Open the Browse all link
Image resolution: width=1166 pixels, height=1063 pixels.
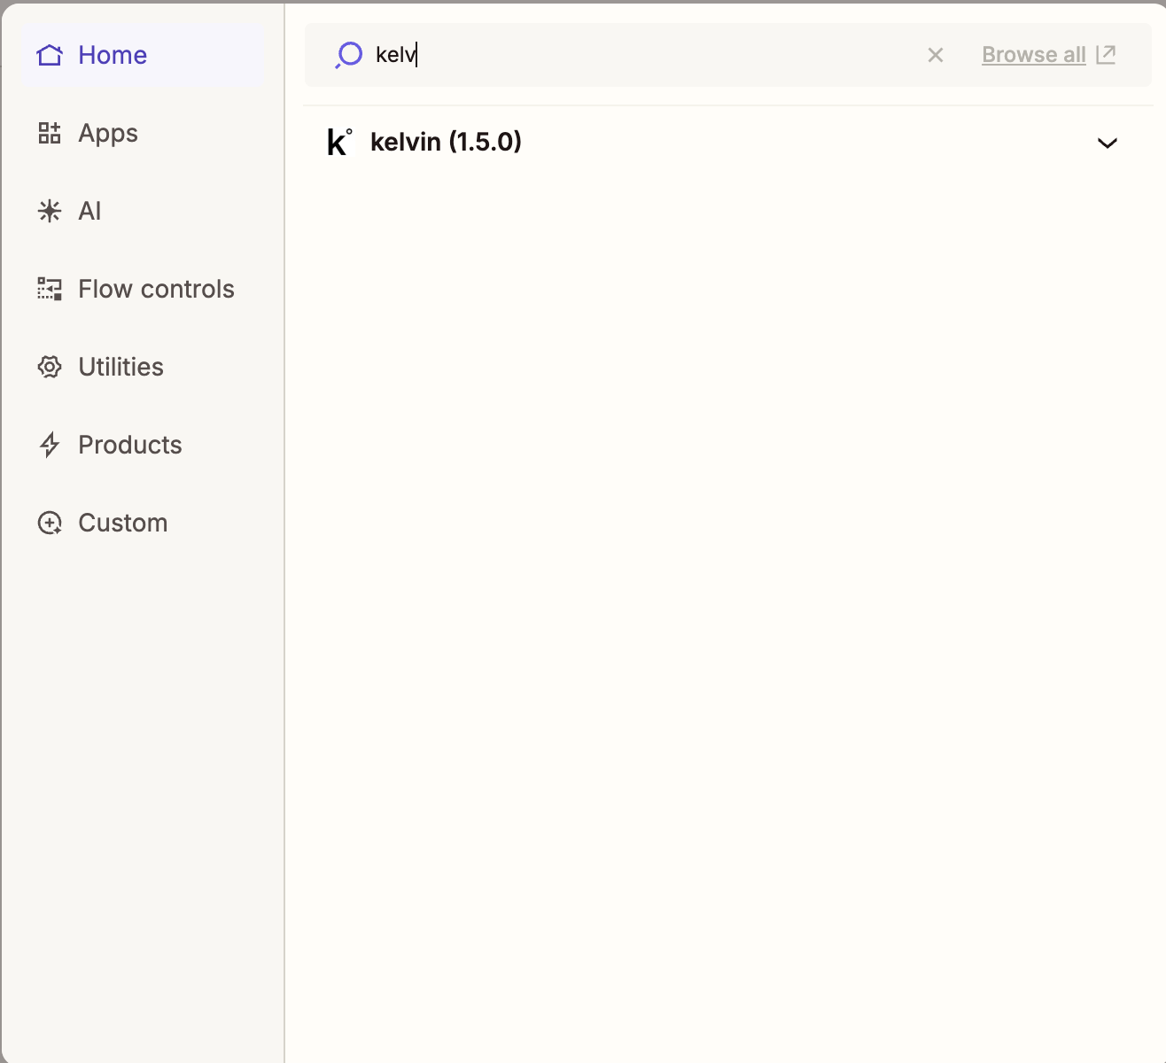(x=1033, y=55)
